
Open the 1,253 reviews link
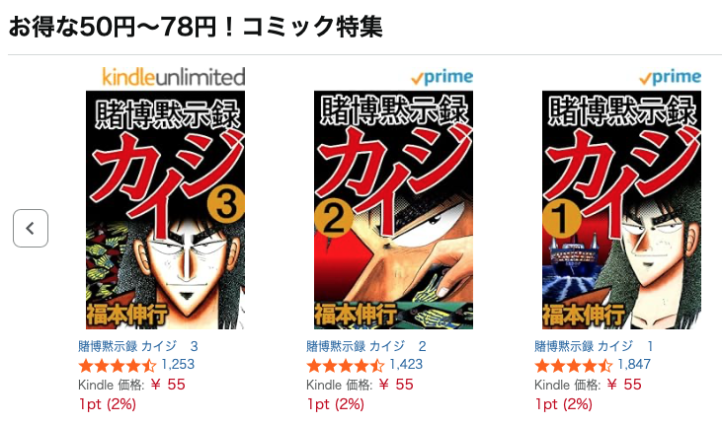click(x=178, y=365)
